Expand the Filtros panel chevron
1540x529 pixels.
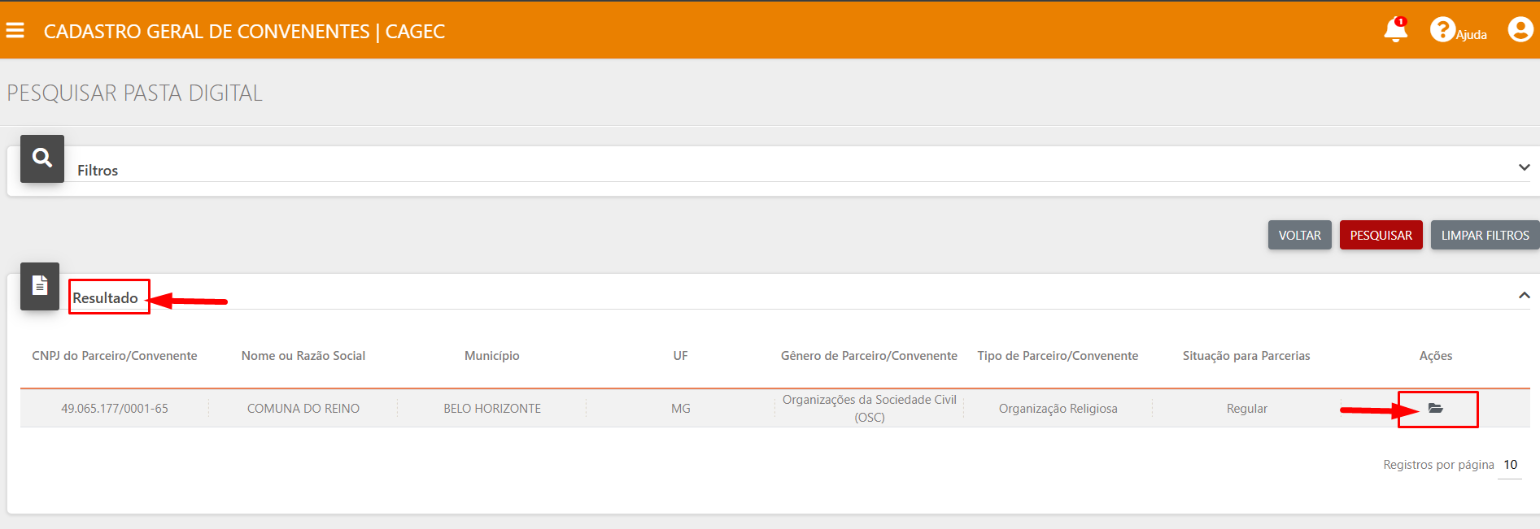[1524, 167]
